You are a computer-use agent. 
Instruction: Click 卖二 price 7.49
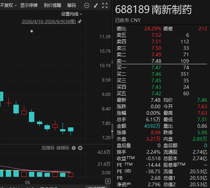point(156,54)
